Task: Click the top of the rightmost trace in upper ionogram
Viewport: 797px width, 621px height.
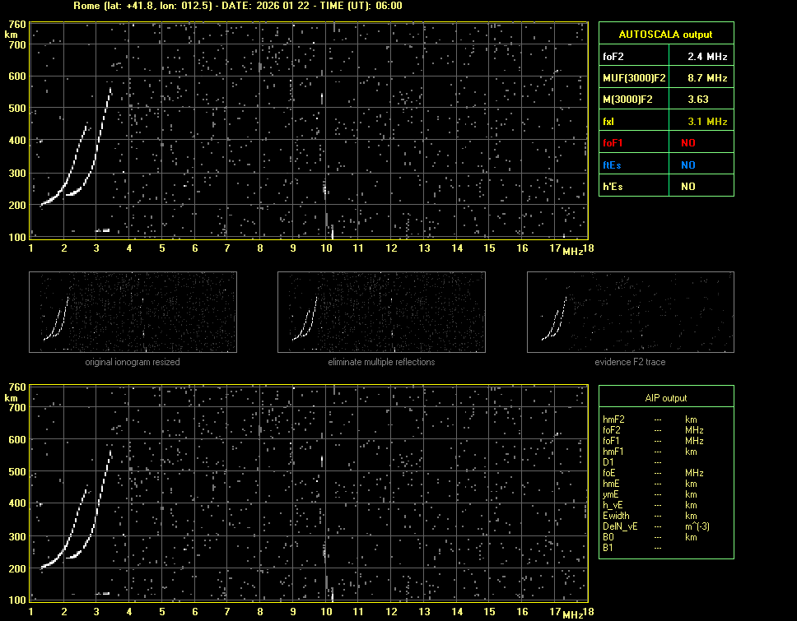Action: click(110, 88)
